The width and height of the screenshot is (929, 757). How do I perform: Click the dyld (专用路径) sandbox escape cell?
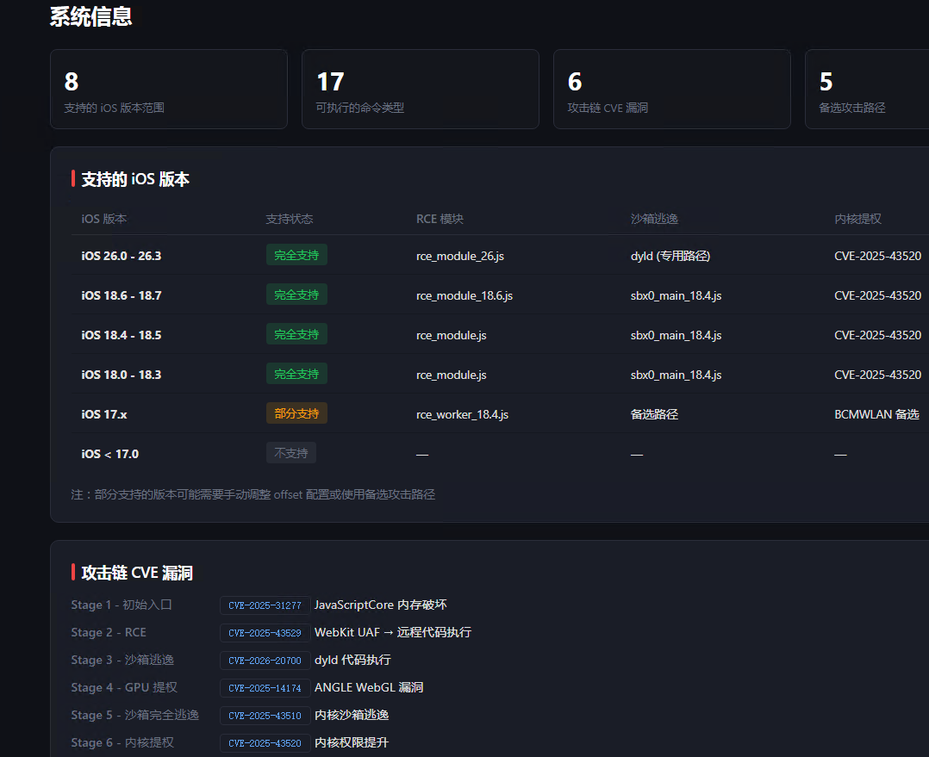coord(670,256)
